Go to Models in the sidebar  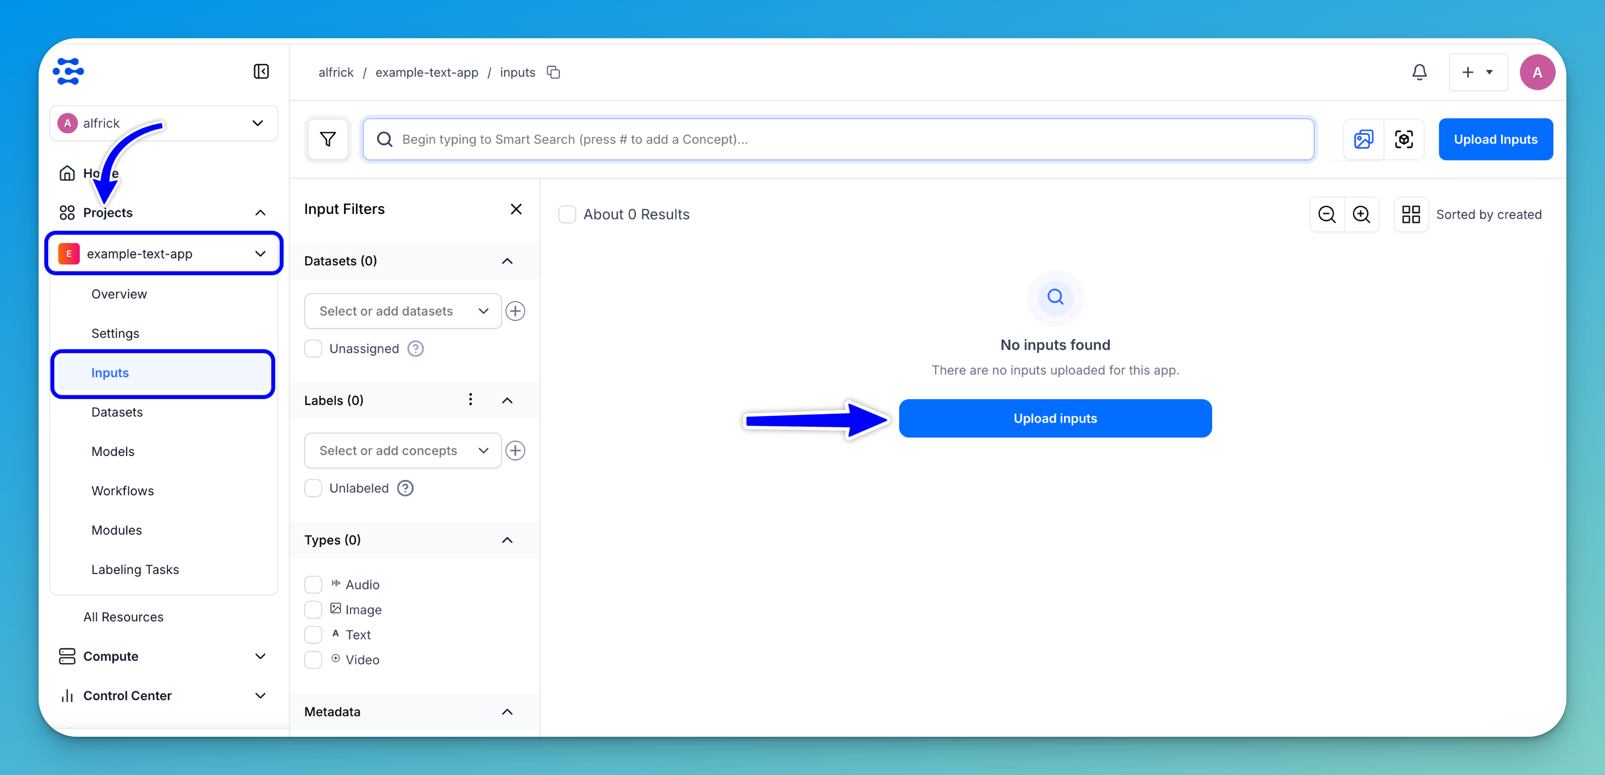[113, 451]
